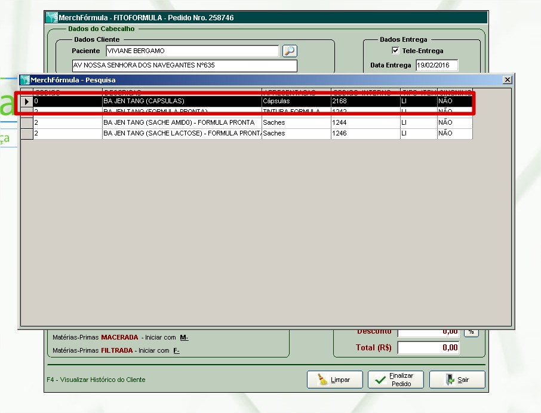Click Finalizar Pedido button
This screenshot has height=413, width=541.
[395, 380]
